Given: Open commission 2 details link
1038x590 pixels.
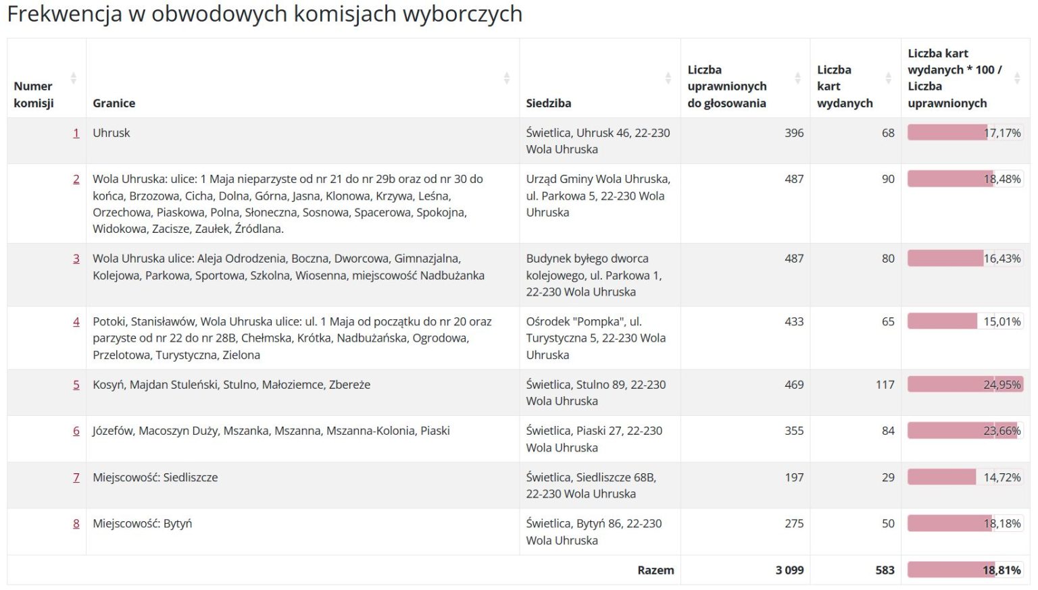Looking at the screenshot, I should (x=76, y=179).
